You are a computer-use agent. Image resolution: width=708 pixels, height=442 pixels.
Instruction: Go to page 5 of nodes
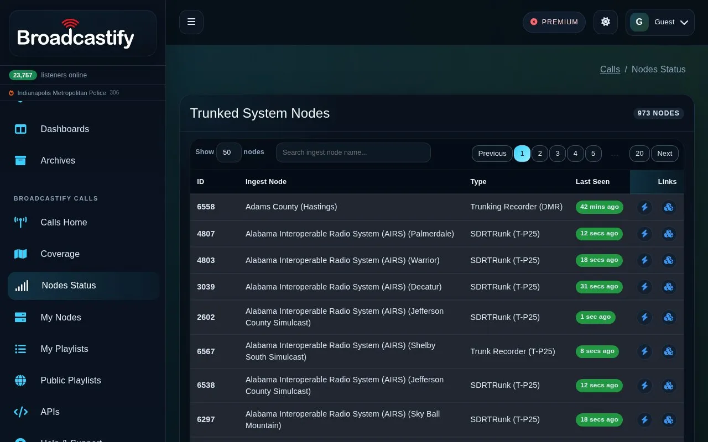593,154
